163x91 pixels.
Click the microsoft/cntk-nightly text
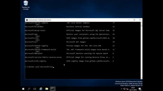tap(36, 61)
